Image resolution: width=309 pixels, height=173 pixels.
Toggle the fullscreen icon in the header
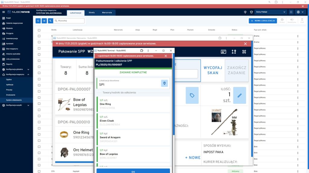tap(291, 12)
